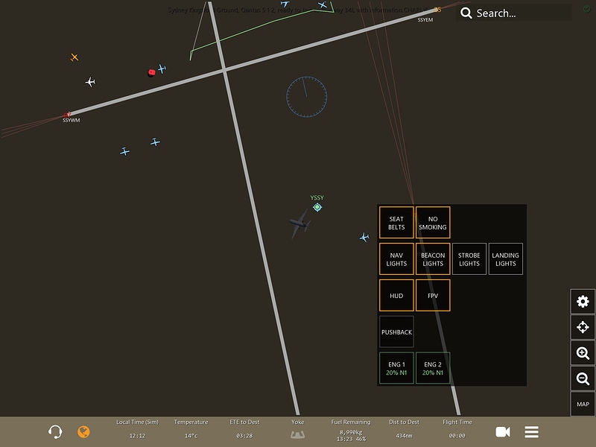Zoom out of the map
The height and width of the screenshot is (447, 596).
[x=583, y=378]
